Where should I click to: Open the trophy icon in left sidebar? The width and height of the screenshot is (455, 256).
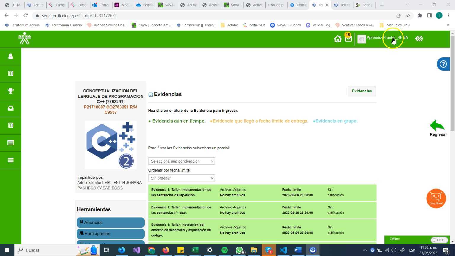pos(11,91)
